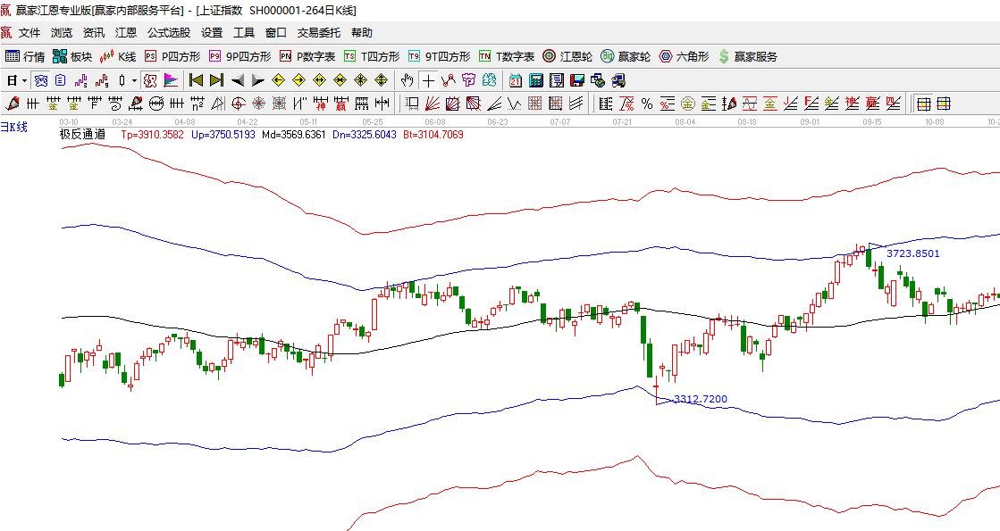Open the 窗口 menu
The height and width of the screenshot is (531, 1000).
[276, 32]
